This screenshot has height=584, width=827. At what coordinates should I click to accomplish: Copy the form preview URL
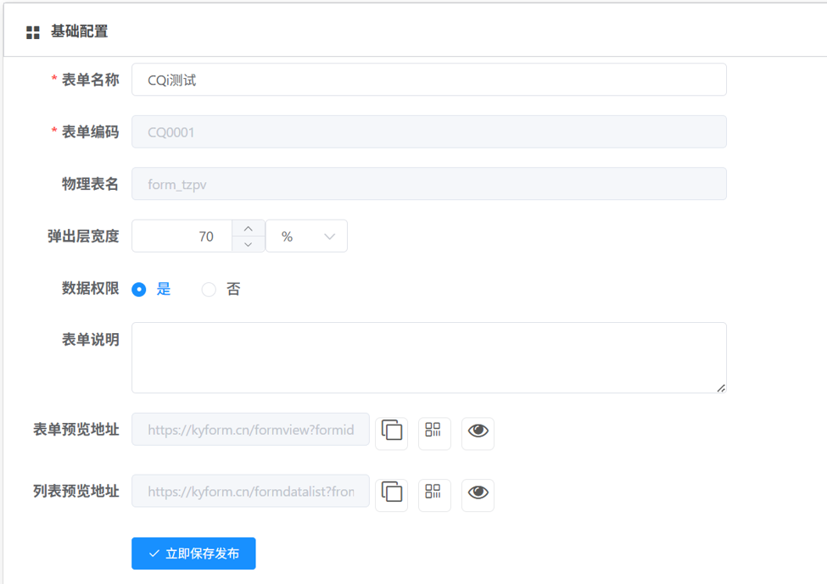[392, 431]
